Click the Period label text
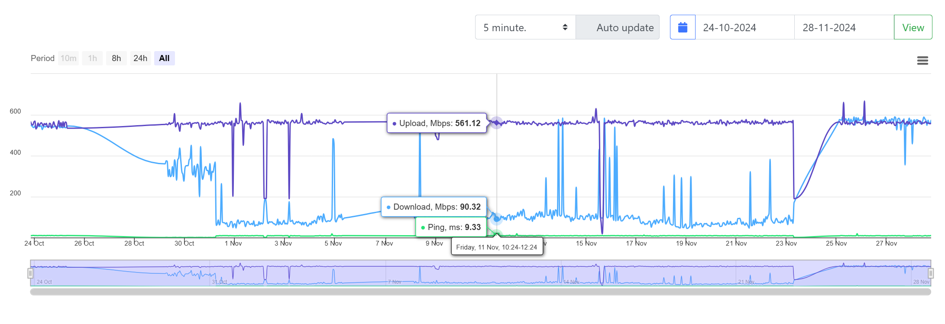The image size is (945, 324). [42, 58]
